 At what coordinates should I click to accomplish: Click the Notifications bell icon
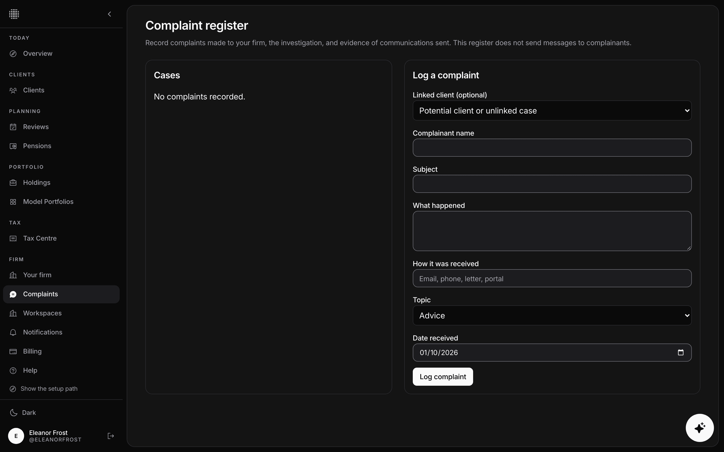pyautogui.click(x=13, y=332)
